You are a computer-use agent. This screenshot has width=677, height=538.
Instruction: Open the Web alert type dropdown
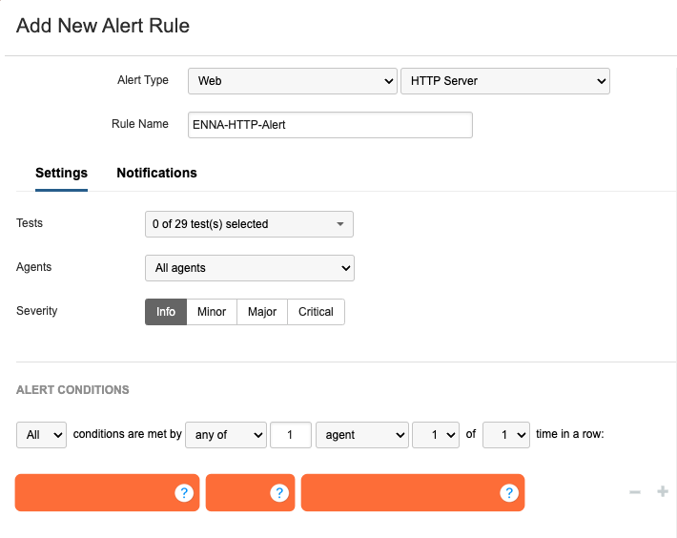292,81
